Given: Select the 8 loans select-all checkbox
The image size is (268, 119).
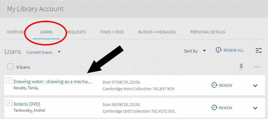Looking at the screenshot, I should click(10, 67).
